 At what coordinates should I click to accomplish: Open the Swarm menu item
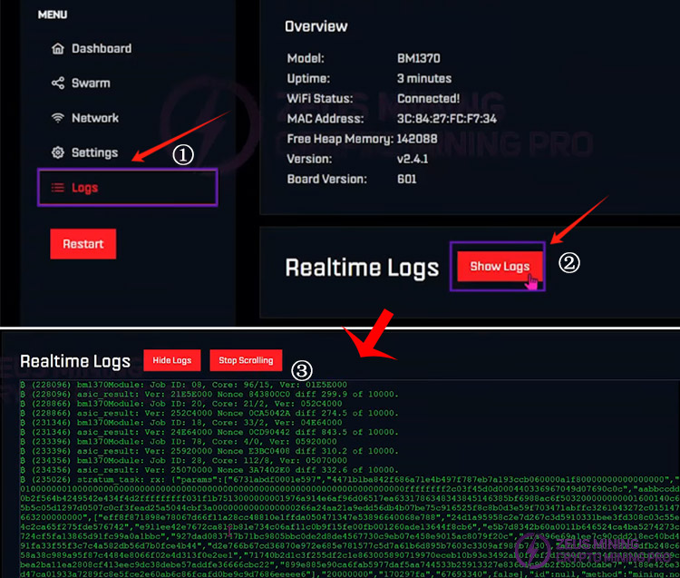(81, 83)
